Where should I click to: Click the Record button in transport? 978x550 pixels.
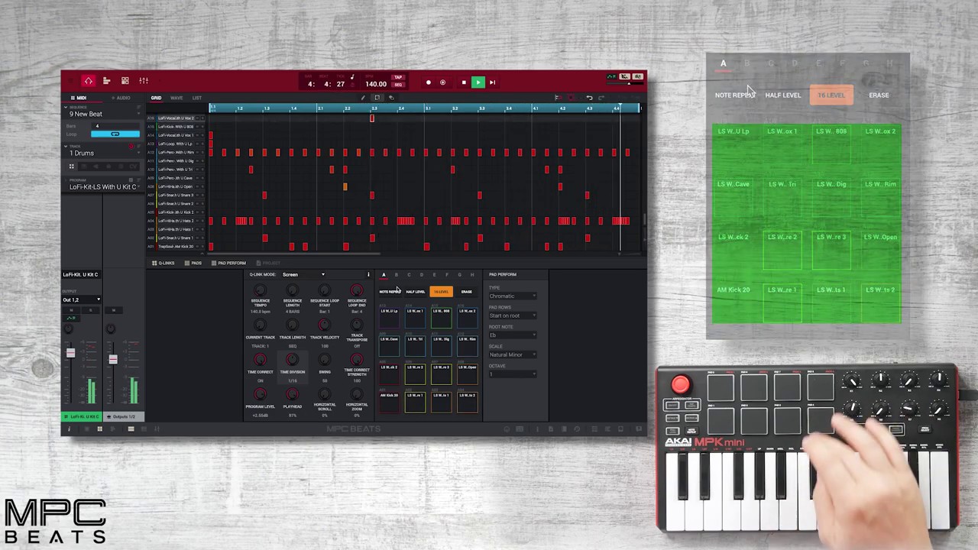[428, 82]
